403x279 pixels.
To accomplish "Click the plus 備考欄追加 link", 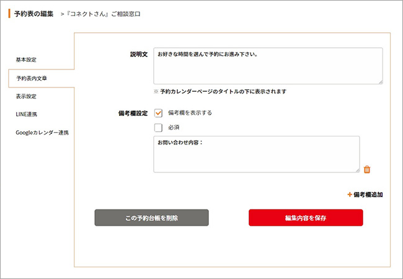I will tap(365, 195).
